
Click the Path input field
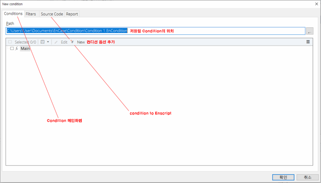[x=155, y=31]
